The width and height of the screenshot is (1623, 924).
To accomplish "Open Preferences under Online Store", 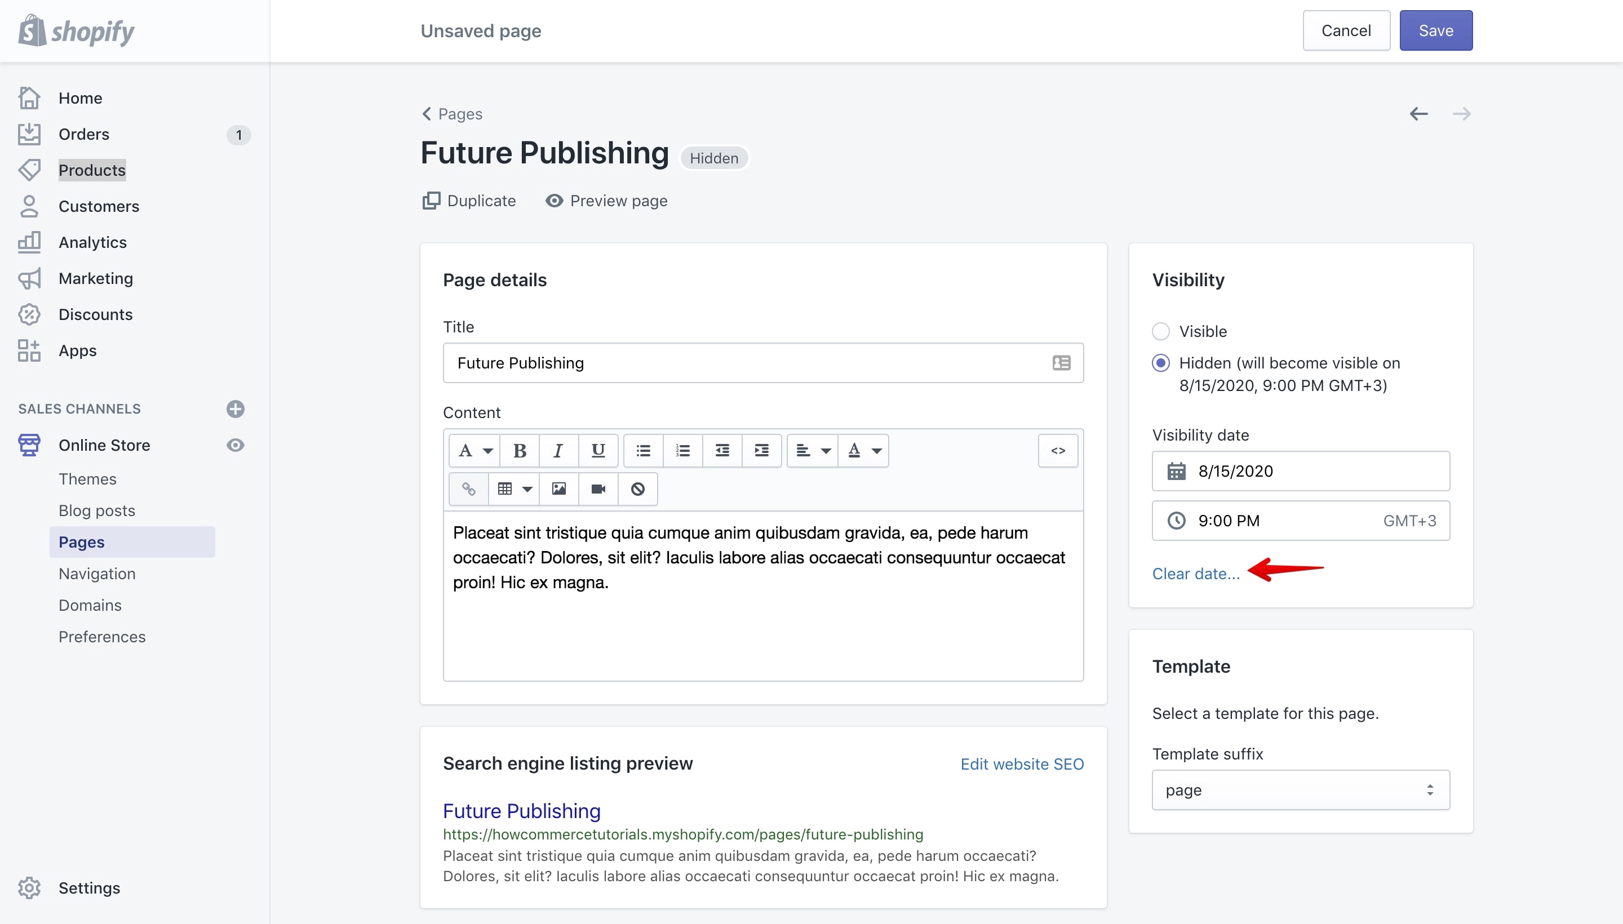I will [x=101, y=637].
